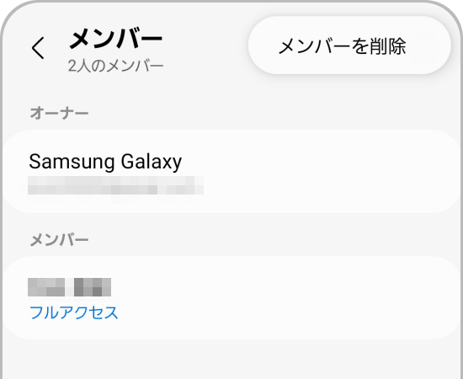Select the メンバーを削除 menu option
463x379 pixels.
pos(349,45)
